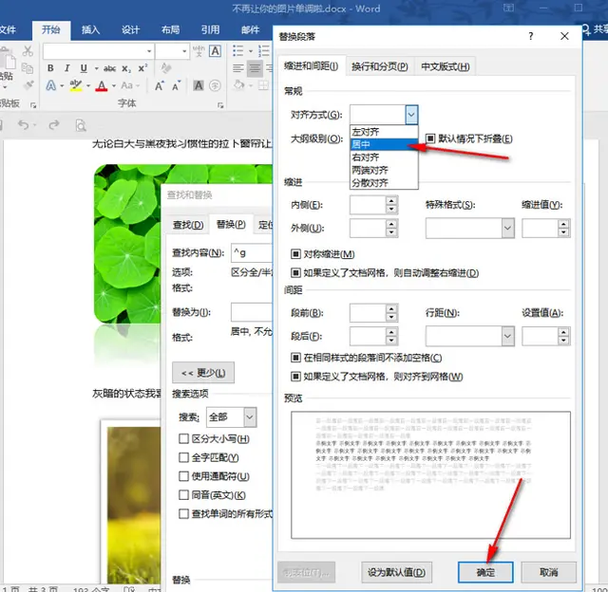
Task: Click 取消 to cancel dialog
Action: 549,572
